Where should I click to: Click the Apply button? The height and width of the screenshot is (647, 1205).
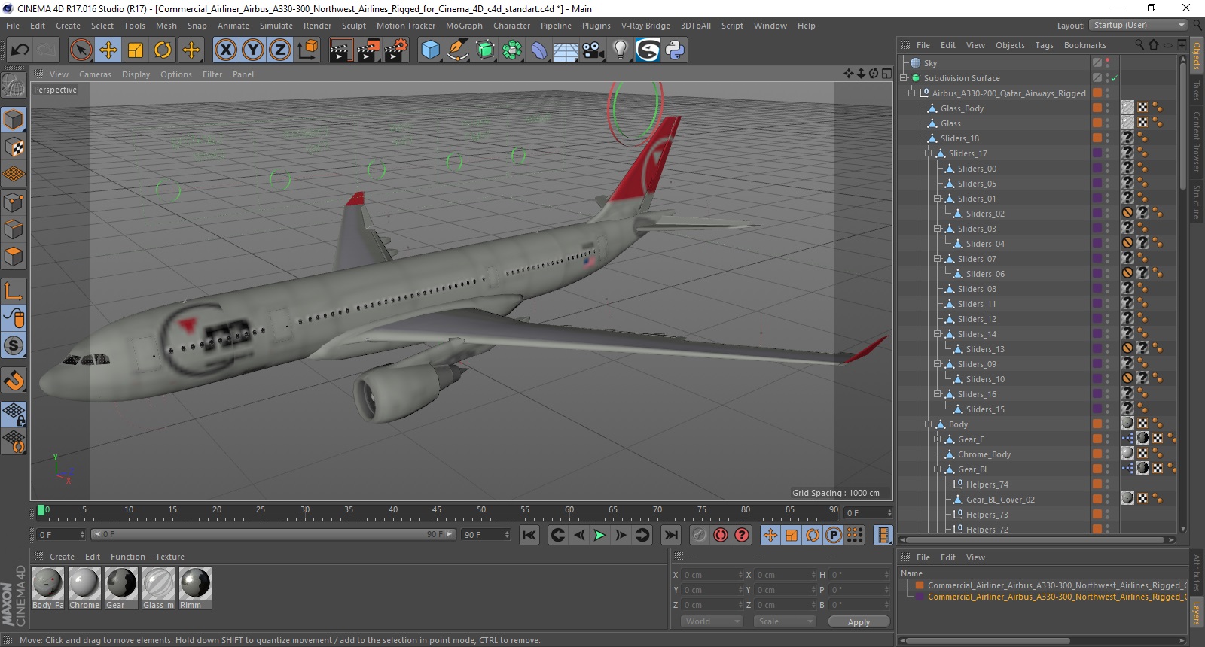(859, 622)
